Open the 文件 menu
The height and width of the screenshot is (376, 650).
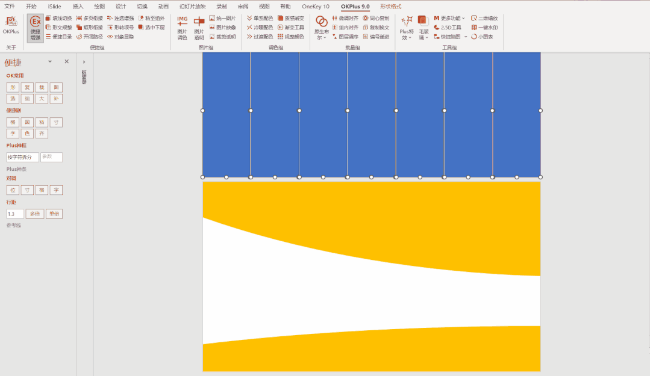pos(10,6)
